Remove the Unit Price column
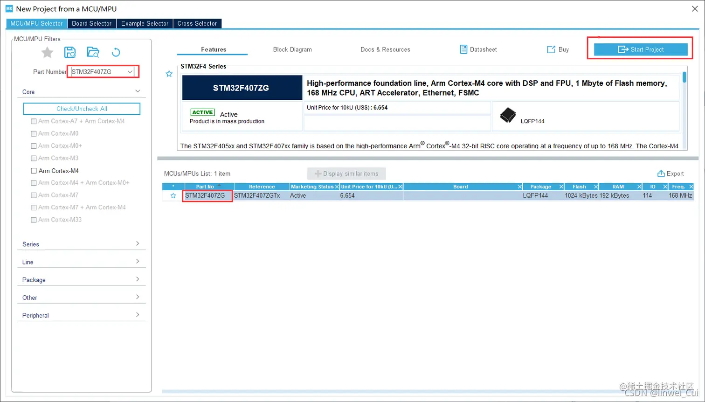 [400, 187]
